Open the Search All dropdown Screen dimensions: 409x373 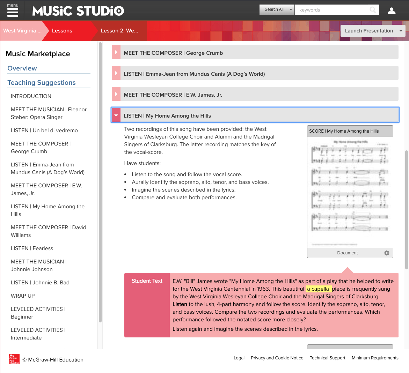(277, 10)
